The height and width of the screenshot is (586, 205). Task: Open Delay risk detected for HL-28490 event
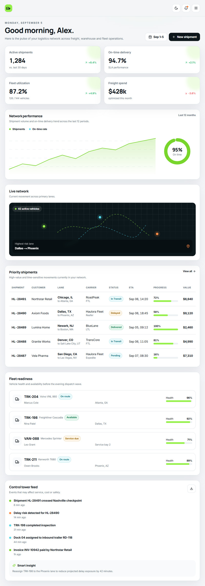click(36, 513)
